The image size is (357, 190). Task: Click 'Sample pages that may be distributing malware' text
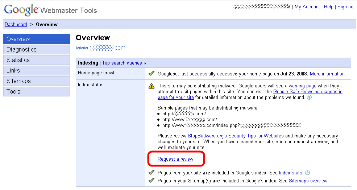click(208, 108)
